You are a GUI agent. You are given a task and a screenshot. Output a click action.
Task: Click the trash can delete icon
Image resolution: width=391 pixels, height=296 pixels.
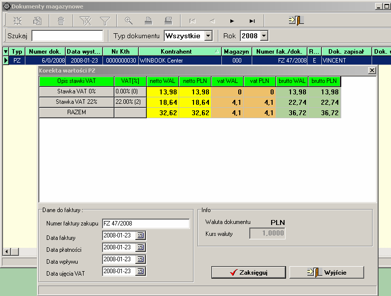61,21
